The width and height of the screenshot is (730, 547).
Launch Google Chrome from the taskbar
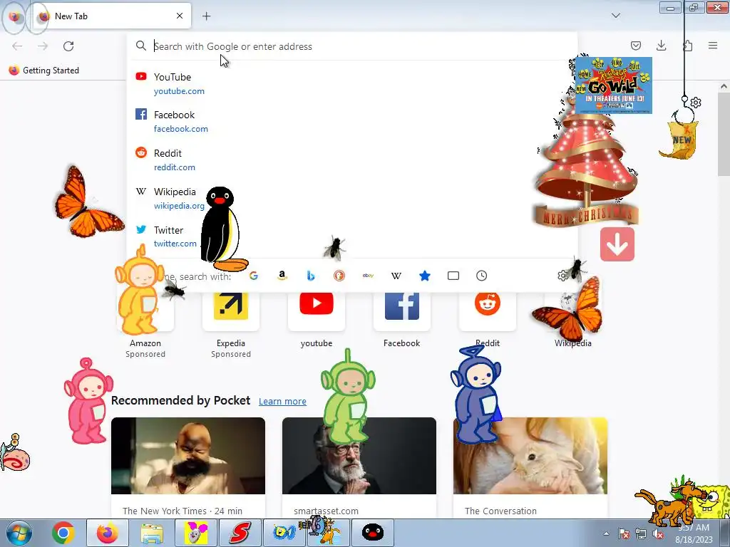[x=63, y=533]
